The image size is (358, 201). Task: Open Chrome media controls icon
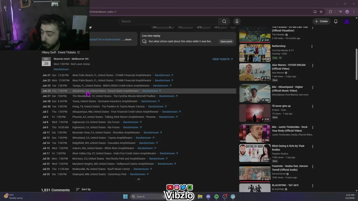[x=340, y=12]
